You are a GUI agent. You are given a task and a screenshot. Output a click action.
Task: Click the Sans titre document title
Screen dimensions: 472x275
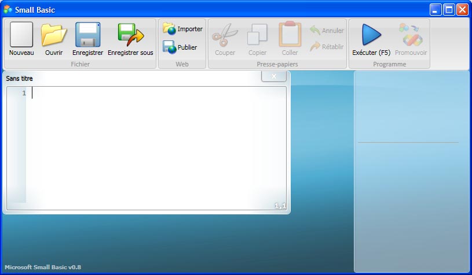point(19,79)
